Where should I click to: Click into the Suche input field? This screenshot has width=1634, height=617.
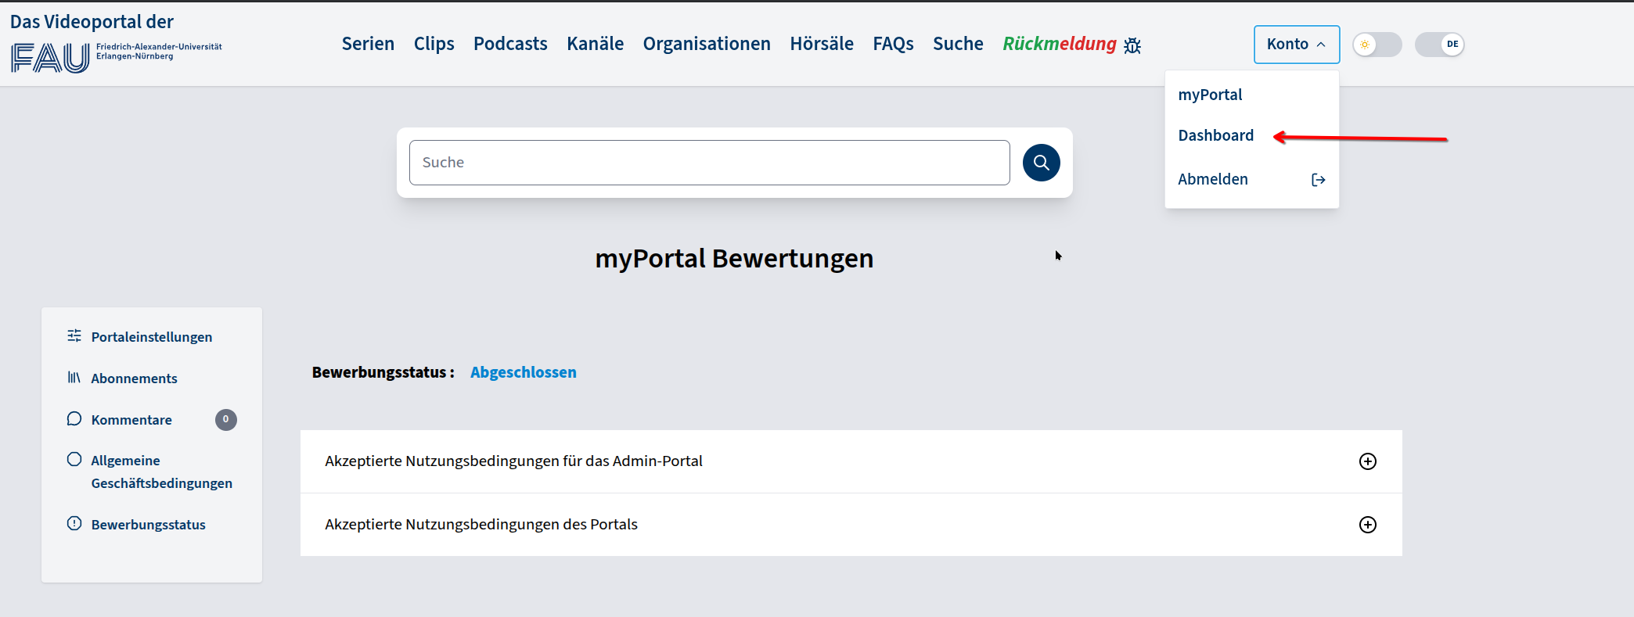click(x=709, y=163)
